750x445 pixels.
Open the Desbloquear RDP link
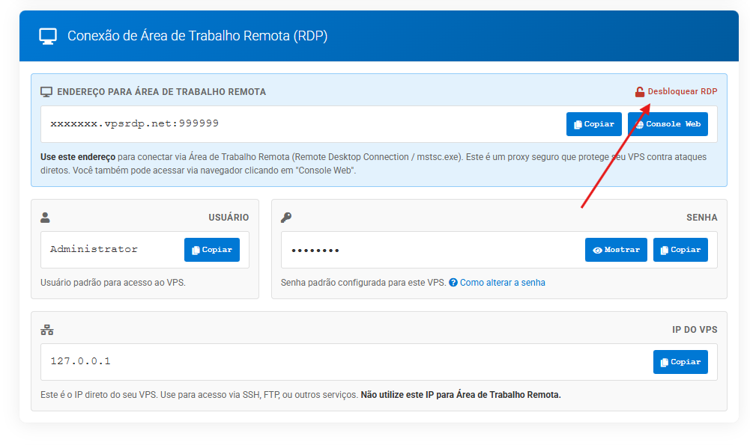[682, 91]
